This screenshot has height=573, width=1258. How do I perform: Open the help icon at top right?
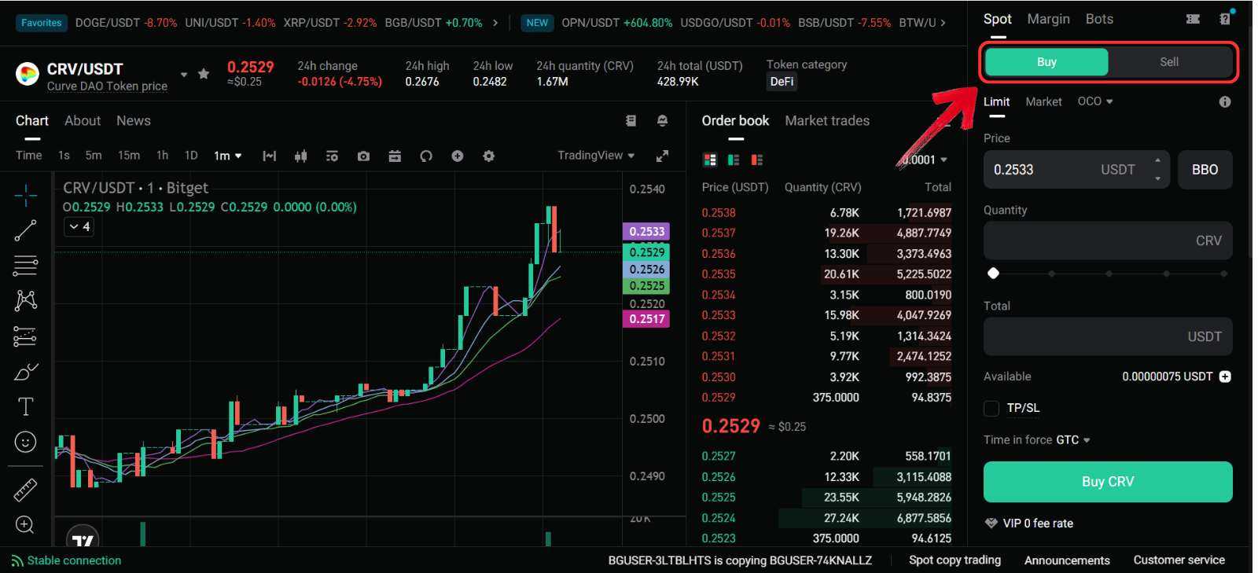tap(1225, 18)
